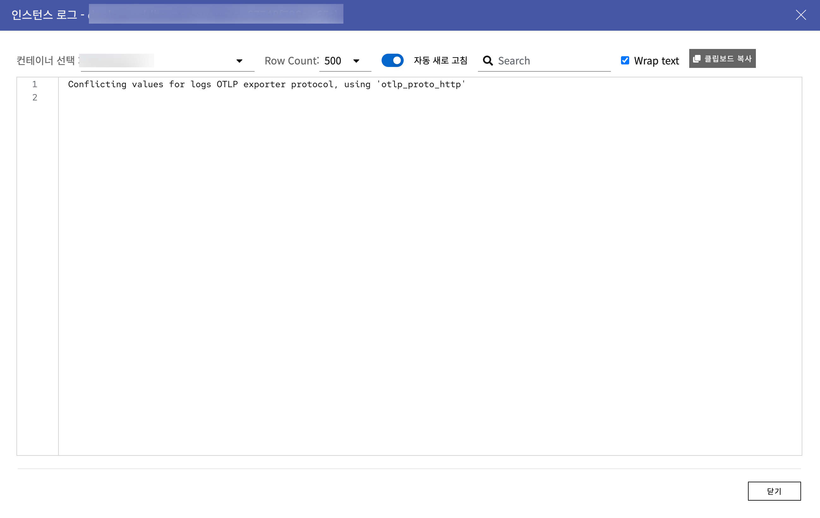Click the Conflicting values log message text

(x=266, y=84)
